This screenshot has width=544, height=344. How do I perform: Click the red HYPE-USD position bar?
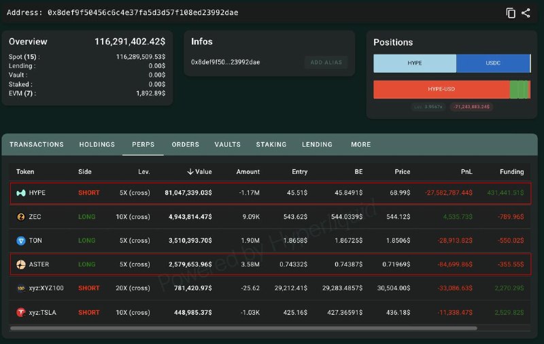coord(441,89)
